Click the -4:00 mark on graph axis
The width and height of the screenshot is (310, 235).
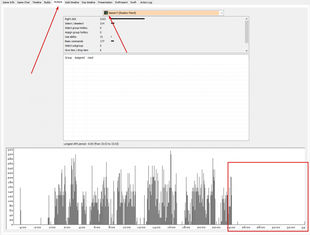(23, 228)
